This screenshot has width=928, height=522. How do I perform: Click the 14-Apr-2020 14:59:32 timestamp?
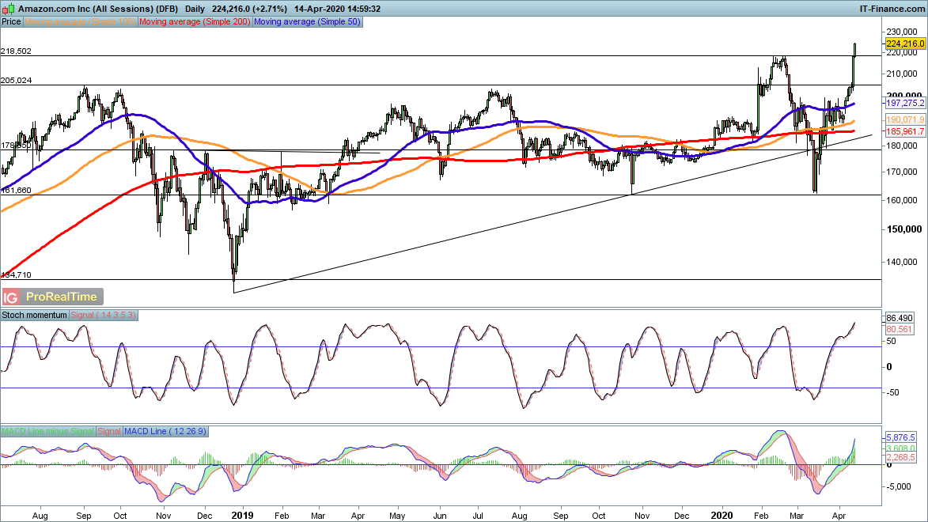coord(337,9)
